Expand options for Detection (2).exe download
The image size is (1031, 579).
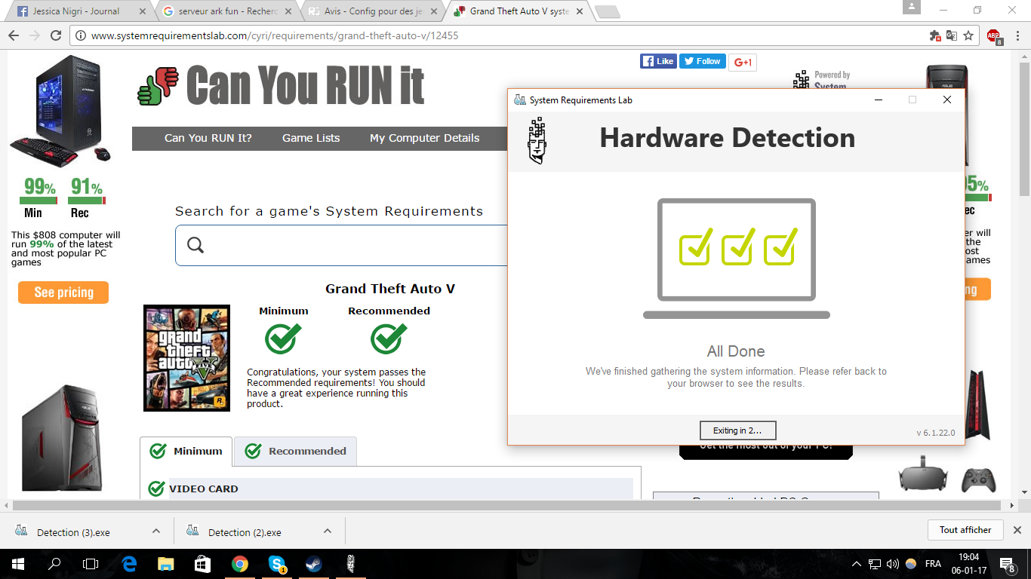pos(328,531)
